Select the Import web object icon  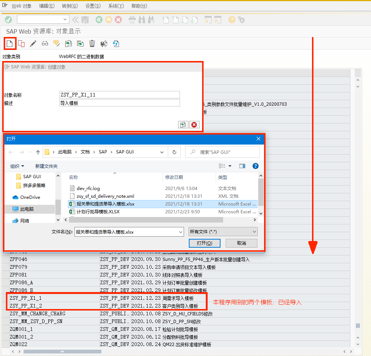[x=69, y=44]
